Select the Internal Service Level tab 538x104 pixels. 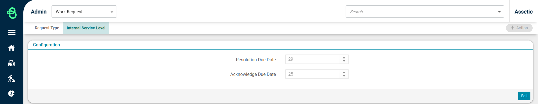[x=86, y=28]
